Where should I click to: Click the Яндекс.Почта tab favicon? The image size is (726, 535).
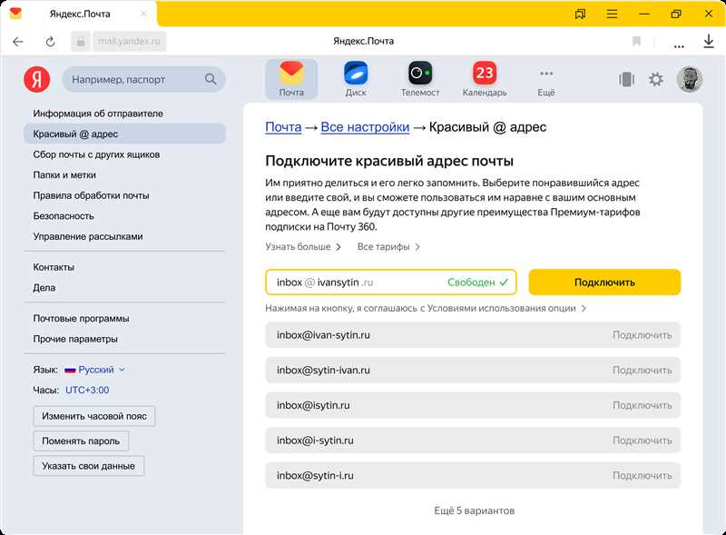tap(15, 14)
